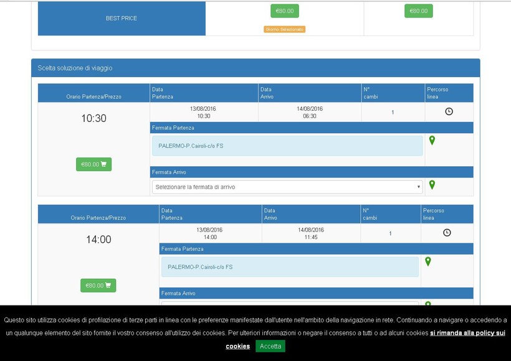Accept cookies with Accetta button
The image size is (511, 361).
pyautogui.click(x=270, y=346)
